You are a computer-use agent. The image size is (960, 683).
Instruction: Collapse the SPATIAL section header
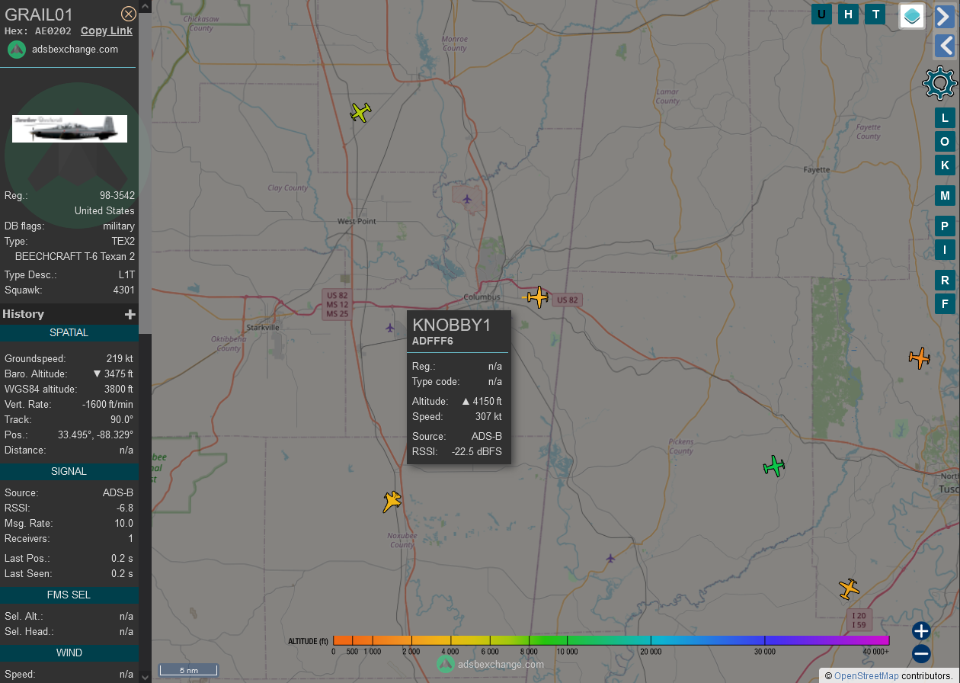[69, 332]
